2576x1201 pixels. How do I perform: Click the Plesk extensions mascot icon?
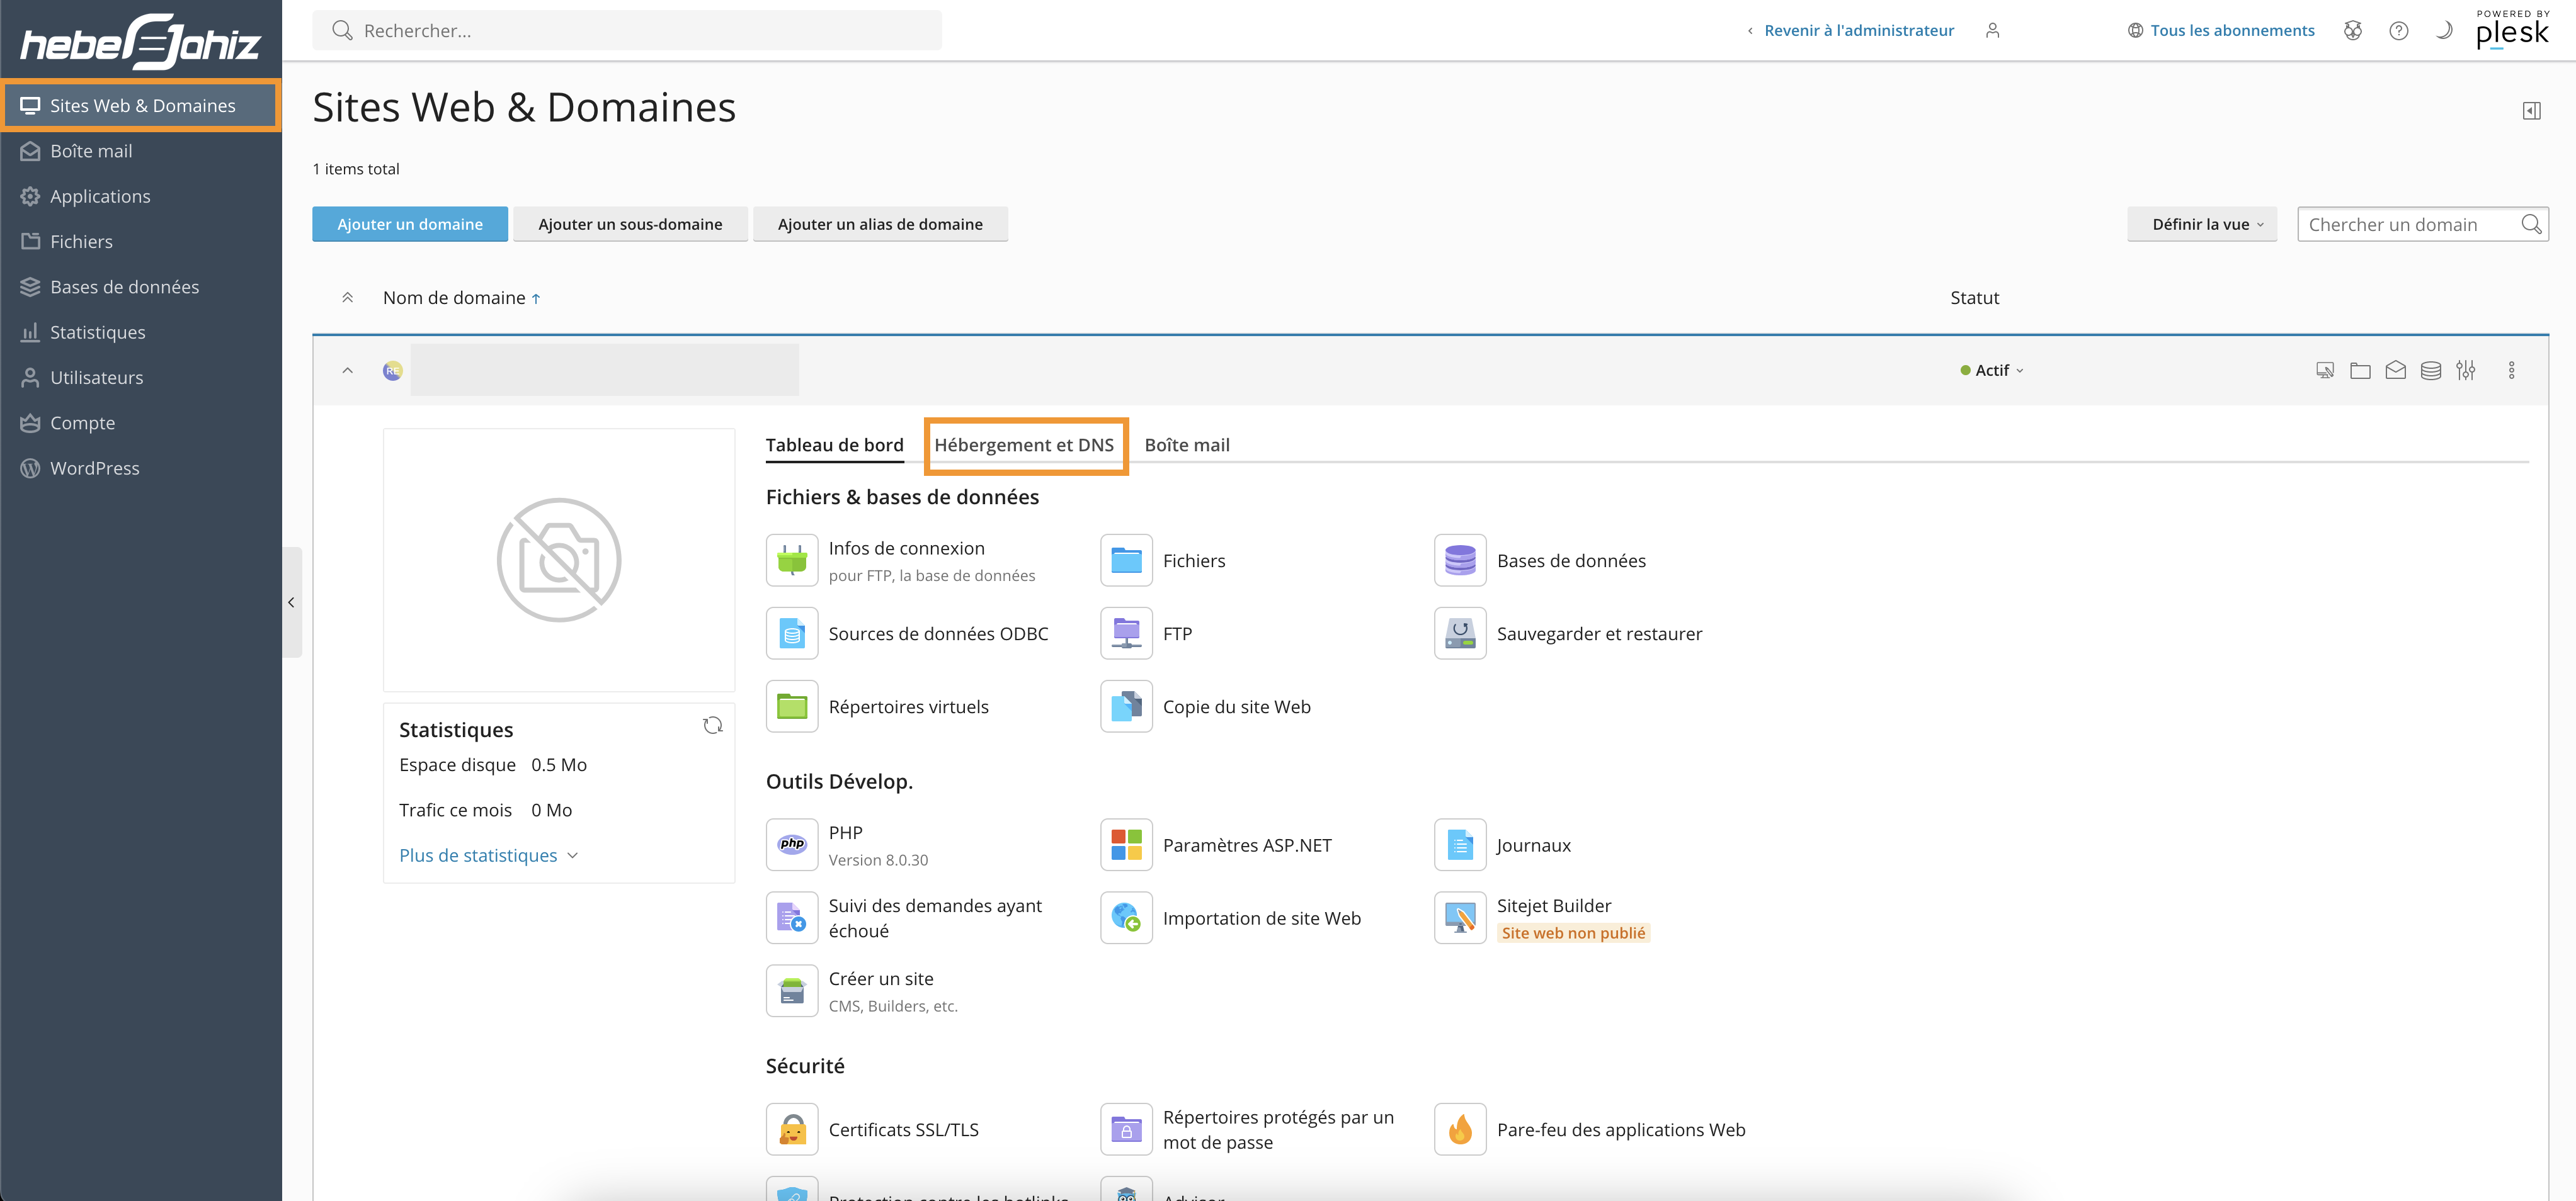tap(2353, 30)
